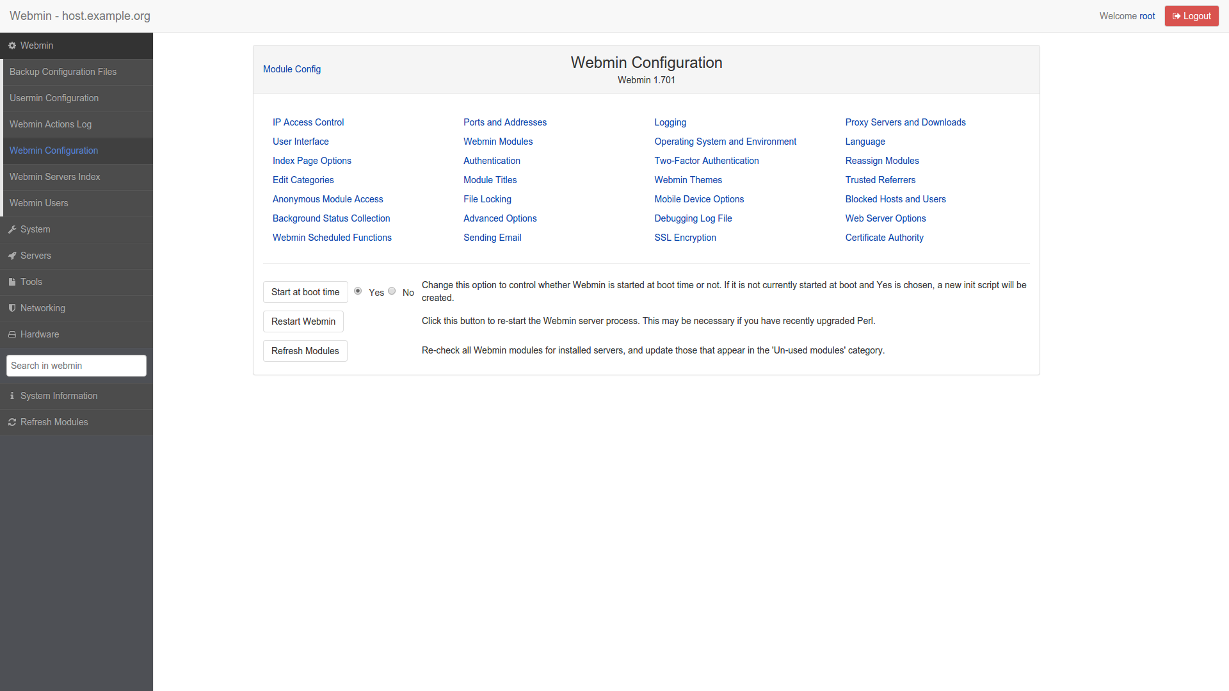The width and height of the screenshot is (1229, 691).
Task: Click the Logout button
Action: point(1191,16)
